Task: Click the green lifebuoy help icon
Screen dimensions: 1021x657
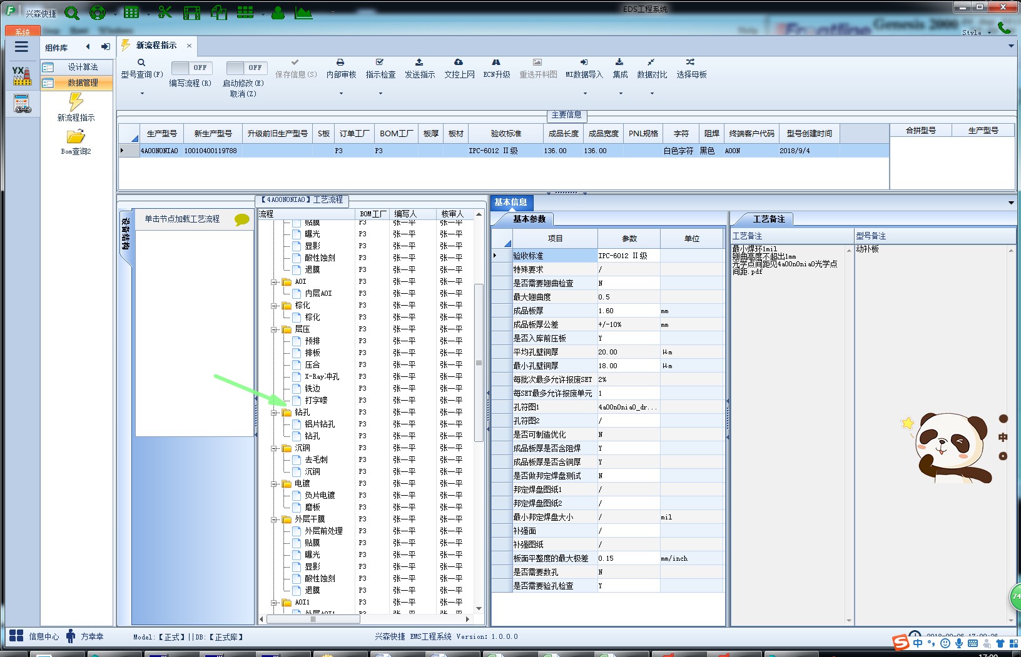Action: pyautogui.click(x=98, y=13)
